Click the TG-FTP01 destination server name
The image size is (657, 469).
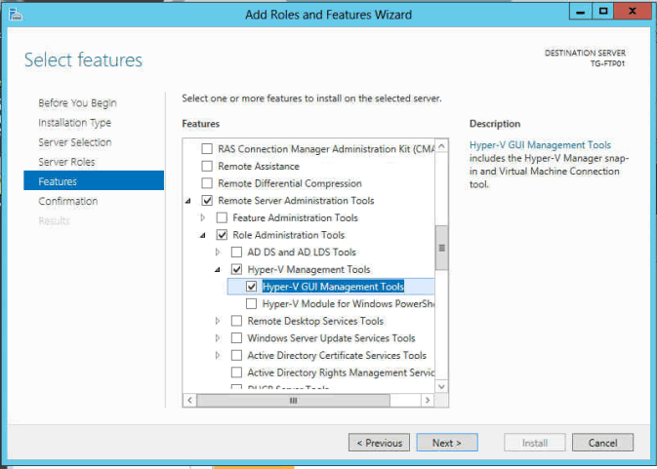[607, 63]
